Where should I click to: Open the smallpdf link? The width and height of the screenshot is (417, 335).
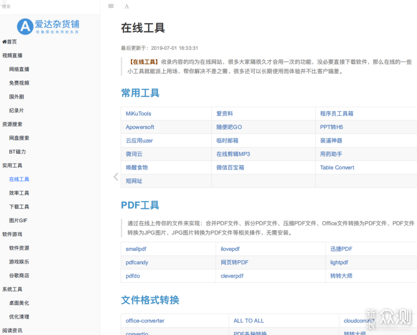(136, 249)
